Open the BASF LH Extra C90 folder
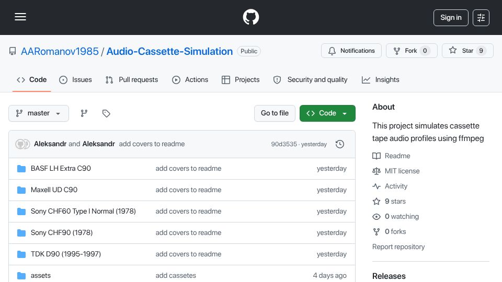 61,169
